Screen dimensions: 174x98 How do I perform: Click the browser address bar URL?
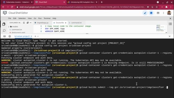(82, 7)
